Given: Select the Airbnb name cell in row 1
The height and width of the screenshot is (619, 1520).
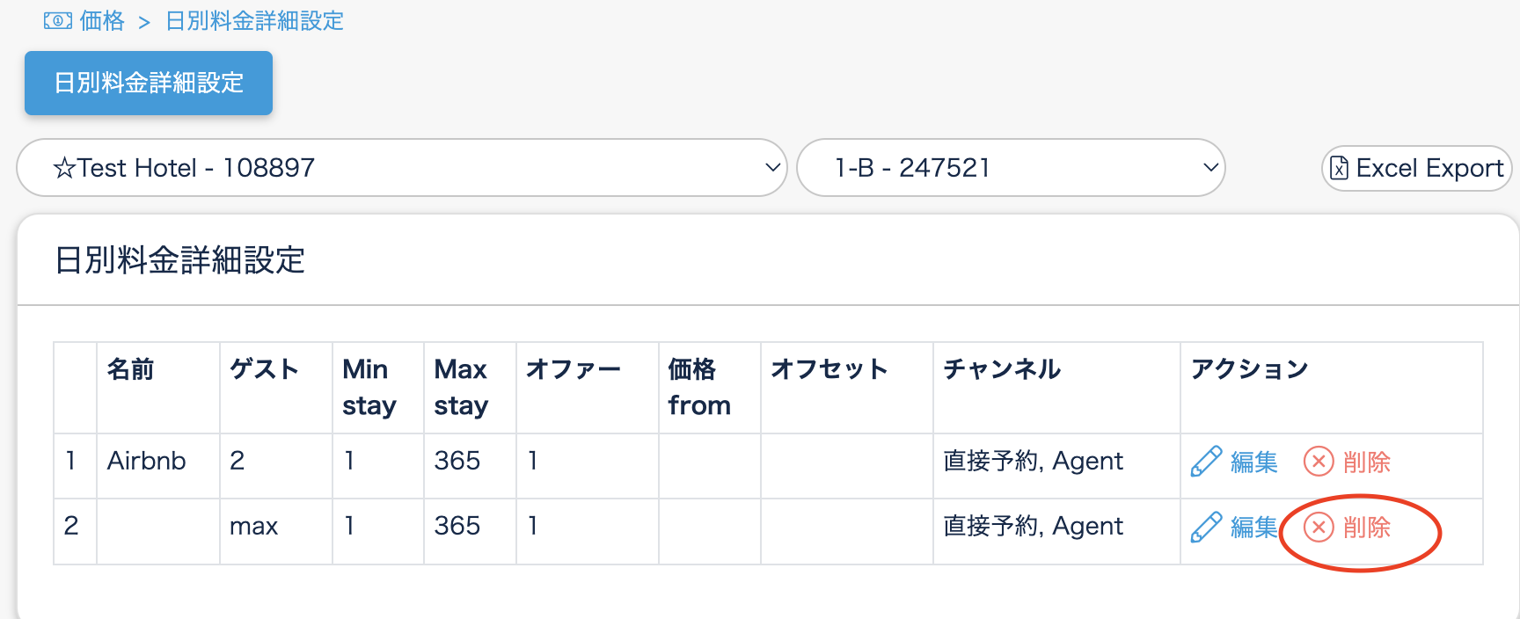Looking at the screenshot, I should coord(147,461).
